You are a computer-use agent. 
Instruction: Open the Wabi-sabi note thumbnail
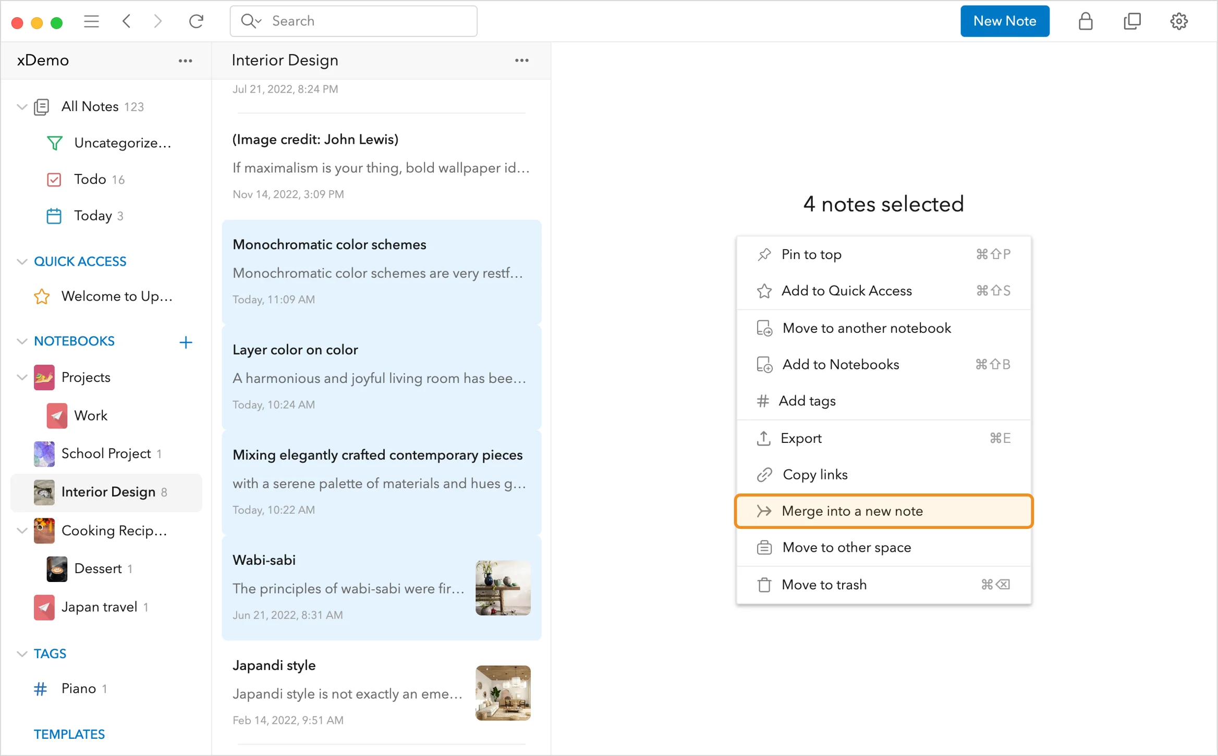pyautogui.click(x=503, y=588)
